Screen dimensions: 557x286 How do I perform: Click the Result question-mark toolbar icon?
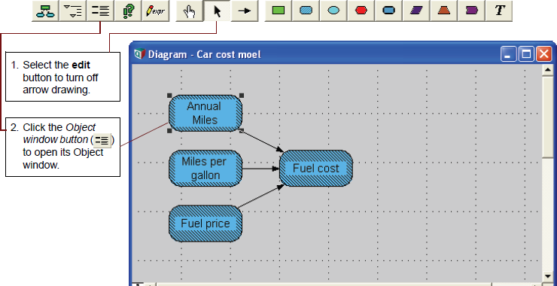coord(128,11)
